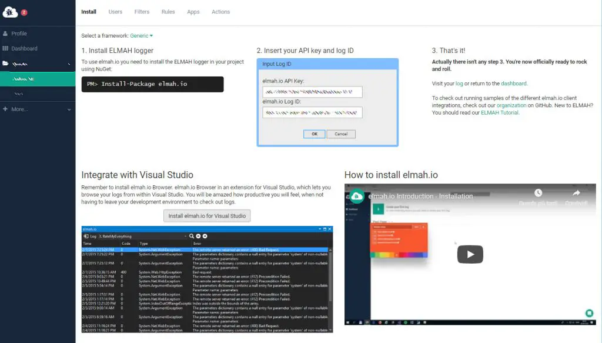Screen dimensions: 602x343
Task: Click Cancel in the Input Log ID dialog
Action: click(341, 134)
